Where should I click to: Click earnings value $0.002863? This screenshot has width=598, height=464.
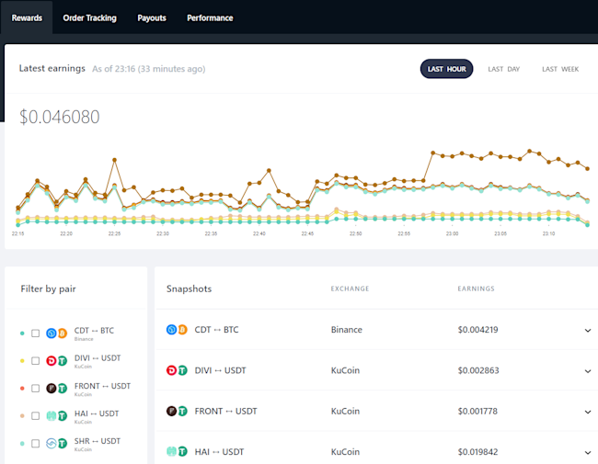pyautogui.click(x=478, y=370)
